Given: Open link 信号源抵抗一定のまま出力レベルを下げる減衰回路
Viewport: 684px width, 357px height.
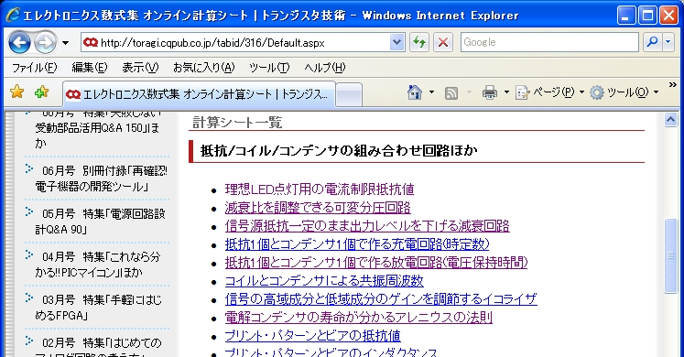Looking at the screenshot, I should pos(367,226).
